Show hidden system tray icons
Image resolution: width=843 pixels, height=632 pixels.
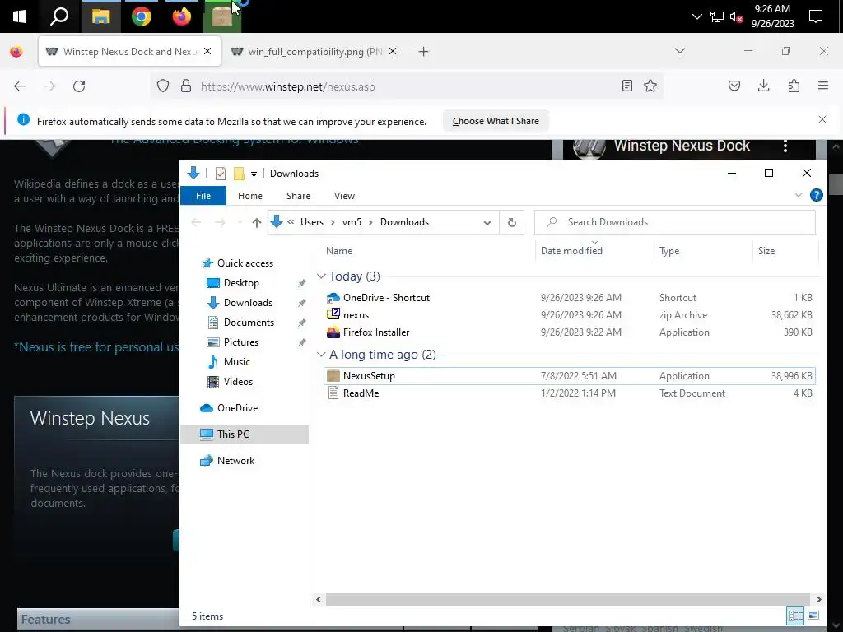[696, 16]
